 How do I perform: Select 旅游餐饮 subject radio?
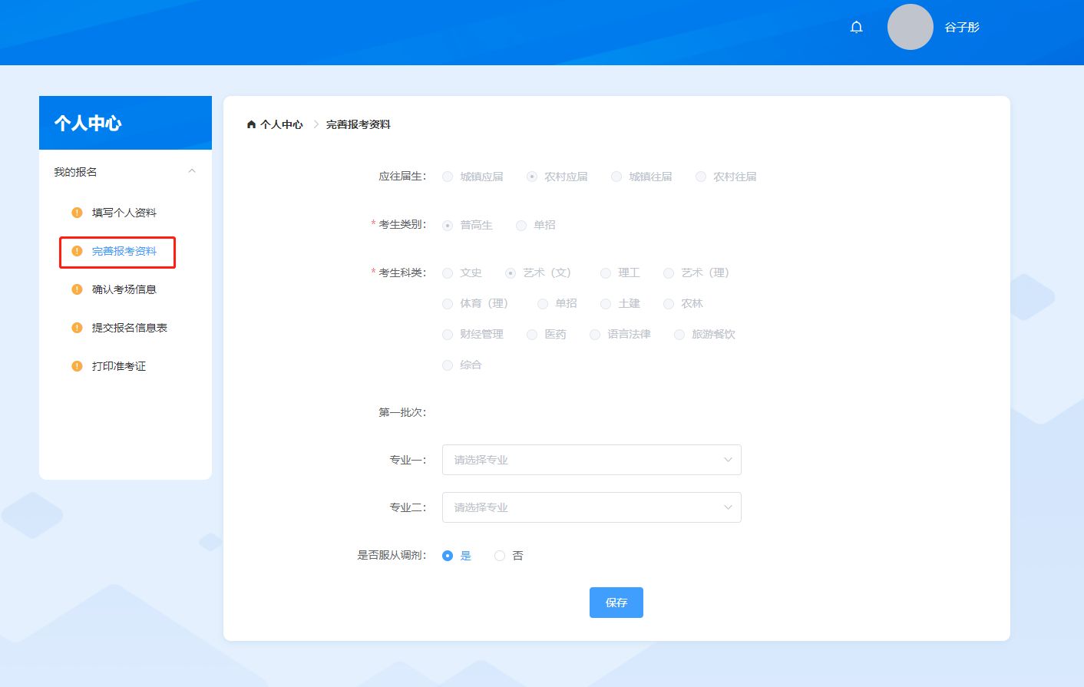click(705, 334)
